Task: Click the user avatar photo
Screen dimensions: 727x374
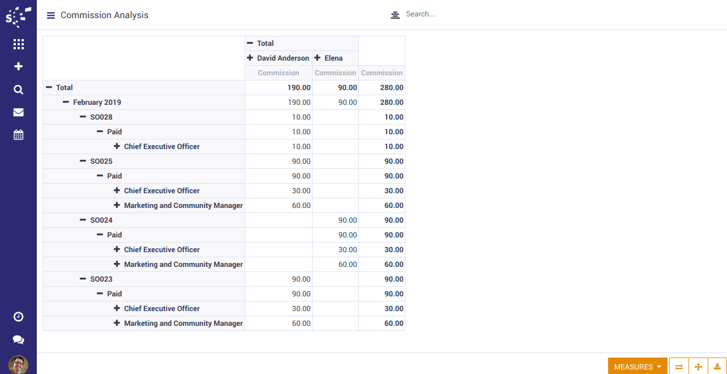Action: (18, 364)
